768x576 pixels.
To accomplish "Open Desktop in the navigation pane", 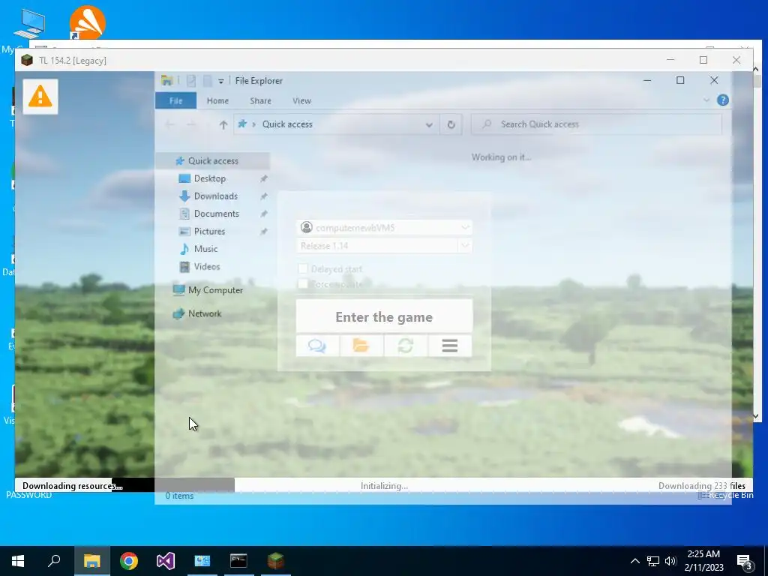I will click(x=210, y=178).
